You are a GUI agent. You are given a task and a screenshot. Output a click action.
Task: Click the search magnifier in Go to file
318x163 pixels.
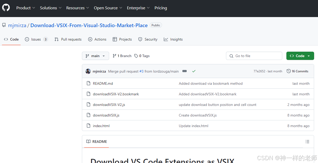(x=231, y=56)
